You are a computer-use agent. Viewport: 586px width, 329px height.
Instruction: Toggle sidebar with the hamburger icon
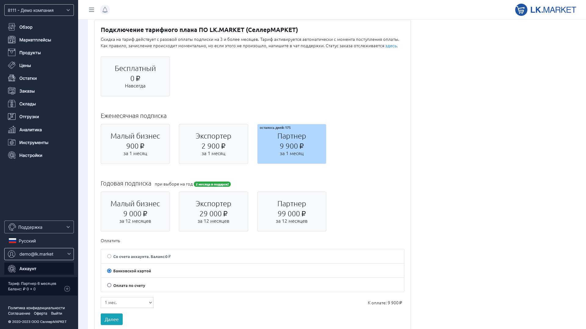point(92,10)
